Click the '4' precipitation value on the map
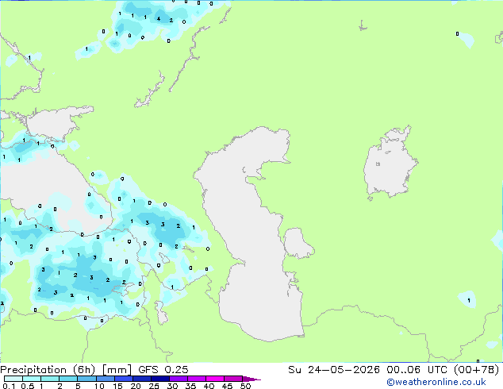Screen dimensions: 503x389 [x=159, y=19]
